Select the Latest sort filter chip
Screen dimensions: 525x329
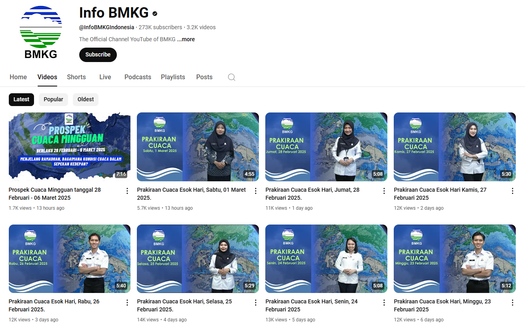(x=21, y=99)
